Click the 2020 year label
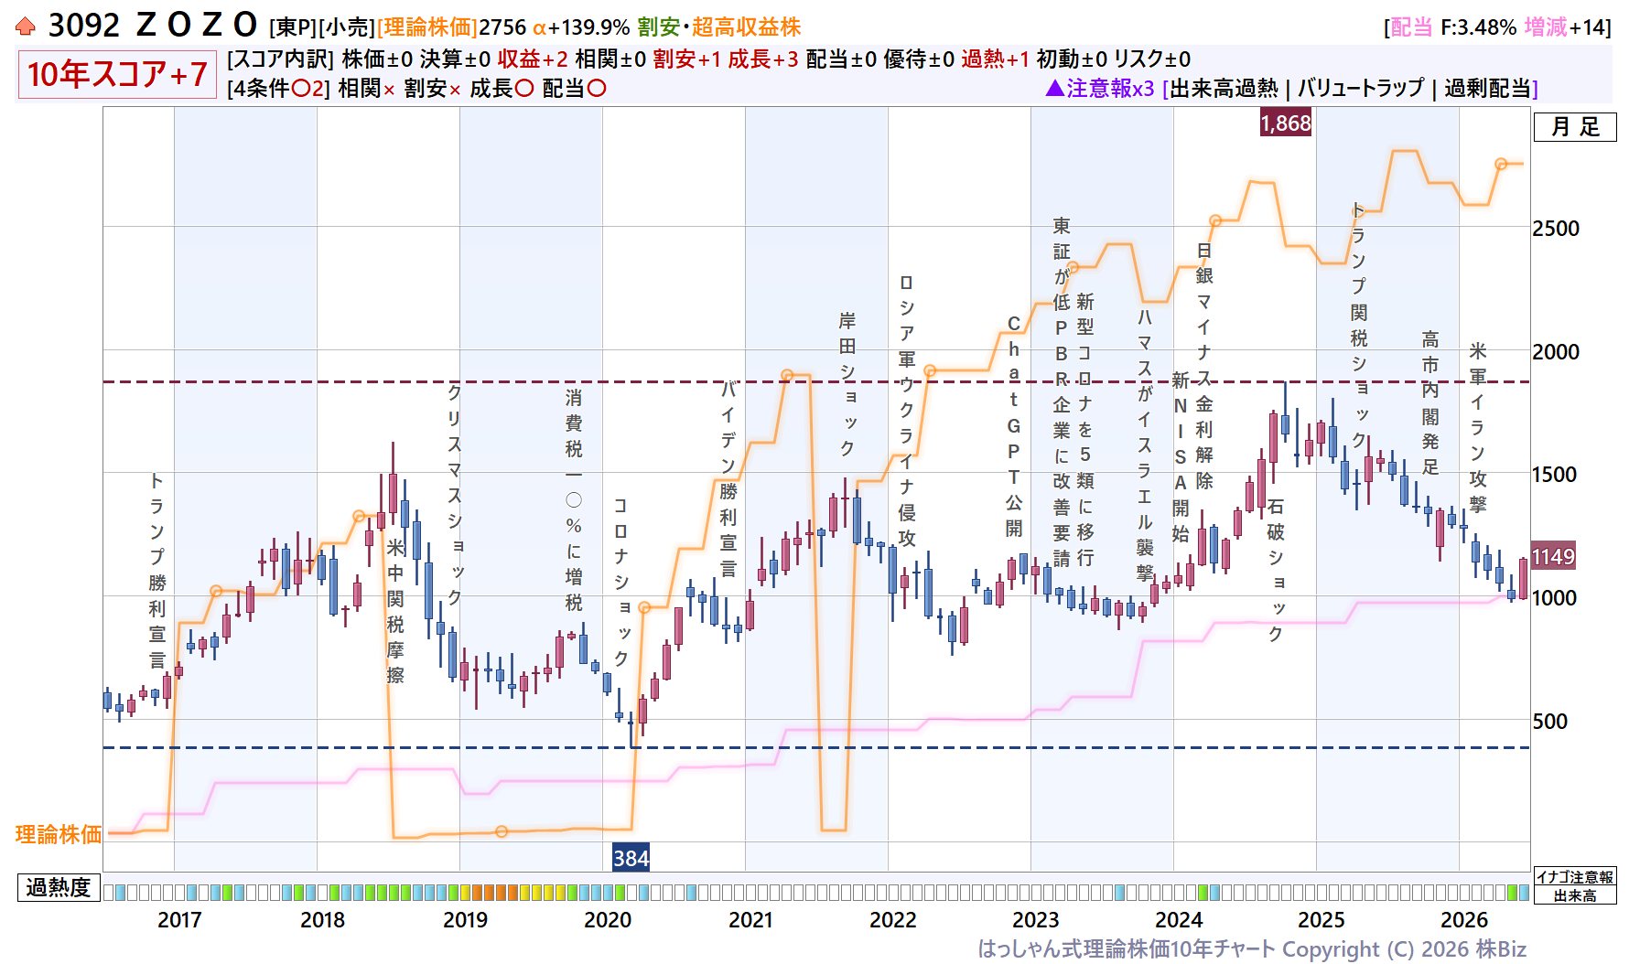Screen dimensions: 1629x964 pyautogui.click(x=608, y=919)
